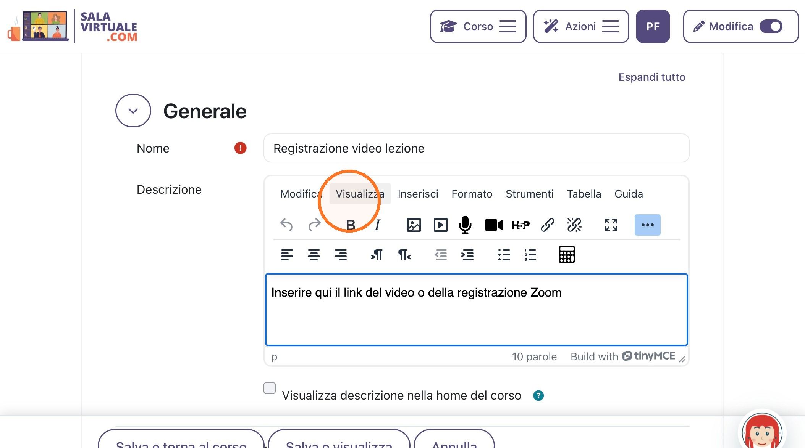This screenshot has width=805, height=448.
Task: Open the multimedia insert icon
Action: (441, 225)
